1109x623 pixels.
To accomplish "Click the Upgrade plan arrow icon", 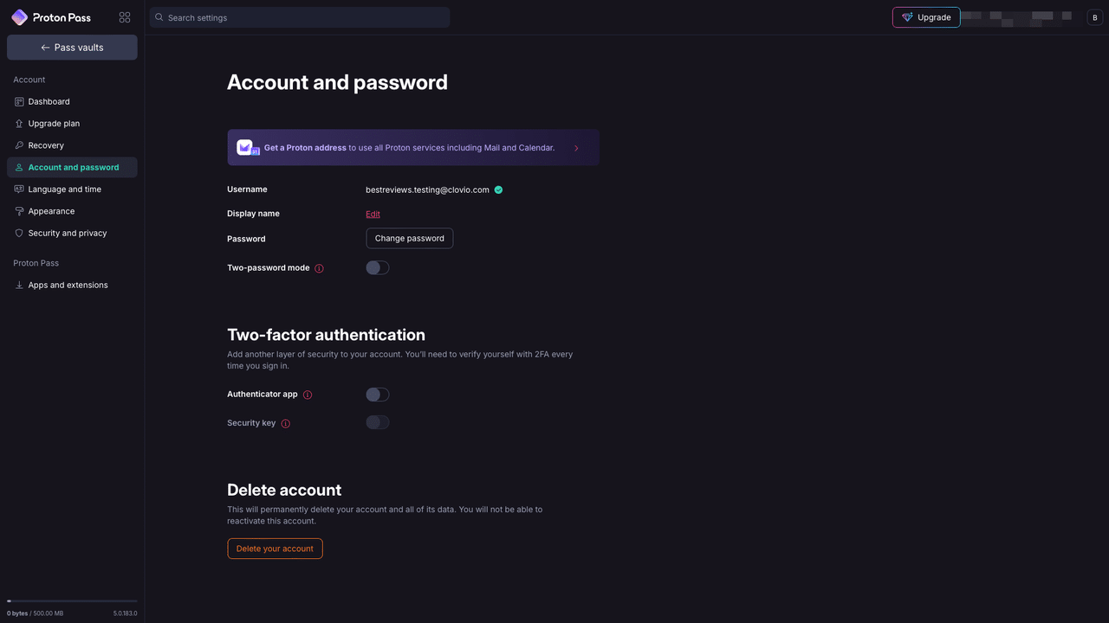I will 18,123.
